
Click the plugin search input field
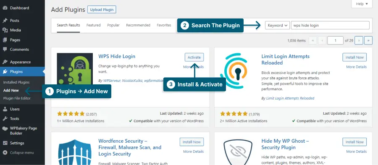330,25
